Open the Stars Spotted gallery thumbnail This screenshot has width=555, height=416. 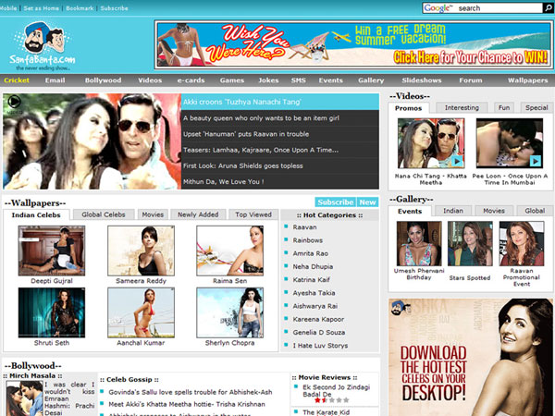tap(470, 244)
